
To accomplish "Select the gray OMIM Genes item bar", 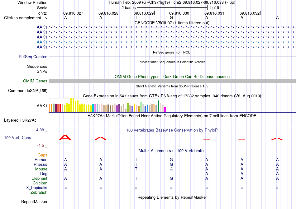I will point(172,81).
